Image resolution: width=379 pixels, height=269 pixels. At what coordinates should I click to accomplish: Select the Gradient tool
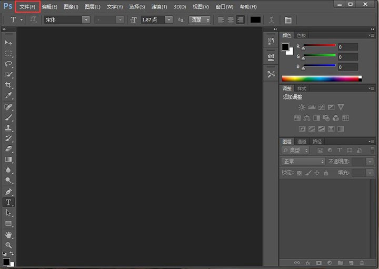tap(8, 160)
